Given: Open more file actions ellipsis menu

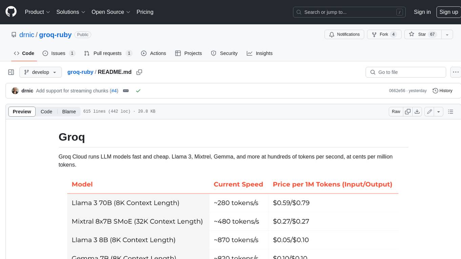Looking at the screenshot, I should [x=456, y=72].
